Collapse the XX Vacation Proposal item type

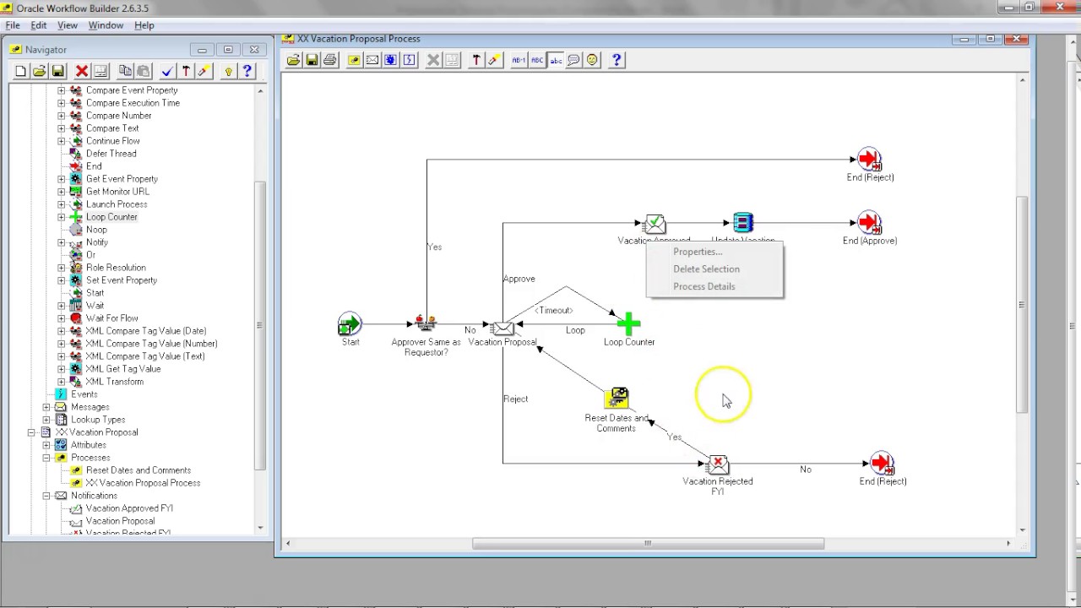tap(32, 432)
